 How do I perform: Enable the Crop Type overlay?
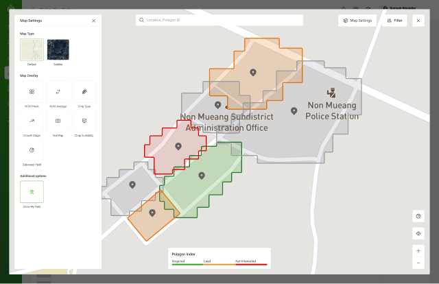(84, 92)
